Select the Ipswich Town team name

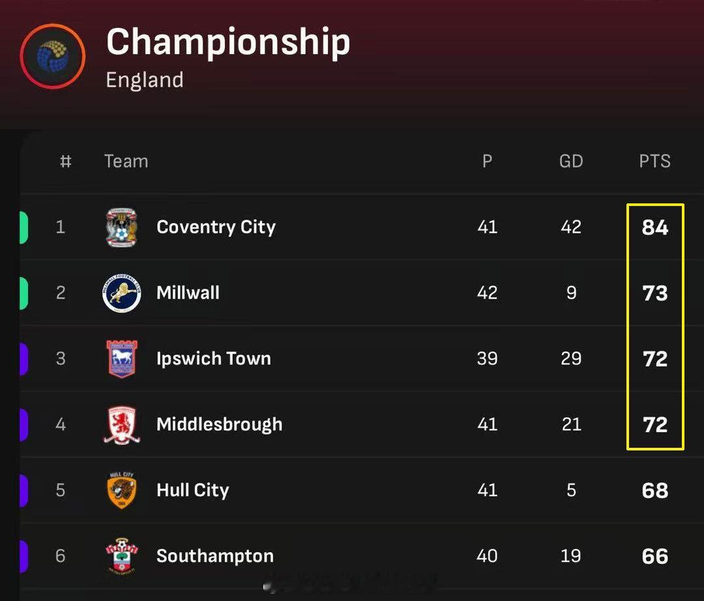coord(213,359)
